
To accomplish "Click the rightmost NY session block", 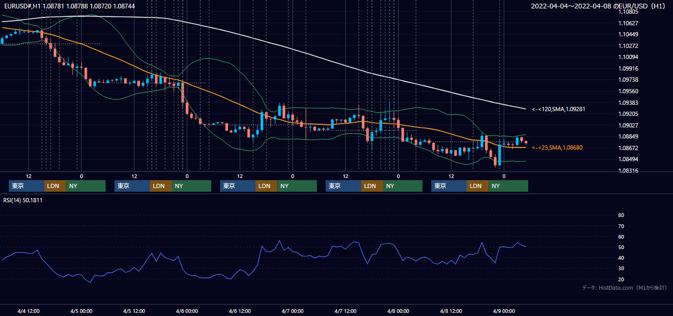I will tap(508, 186).
